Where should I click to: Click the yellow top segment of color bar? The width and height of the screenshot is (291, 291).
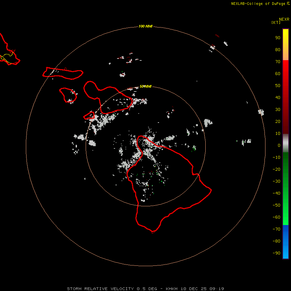[x=286, y=45]
